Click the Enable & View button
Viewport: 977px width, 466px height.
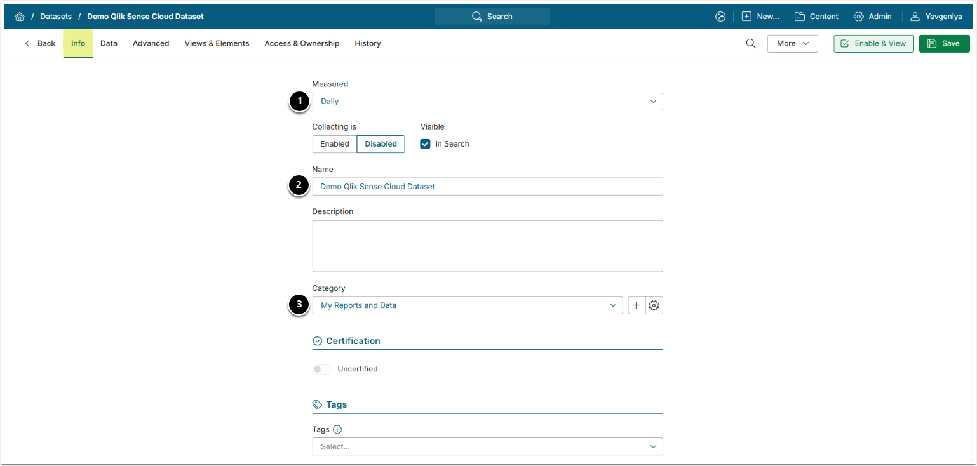[x=873, y=43]
